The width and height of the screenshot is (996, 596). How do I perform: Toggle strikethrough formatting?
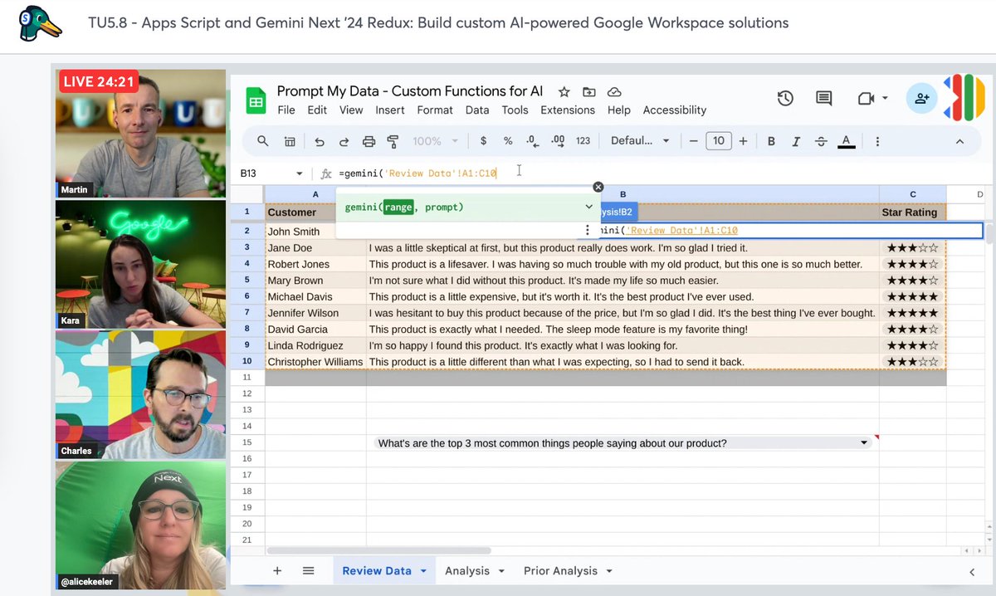tap(821, 141)
